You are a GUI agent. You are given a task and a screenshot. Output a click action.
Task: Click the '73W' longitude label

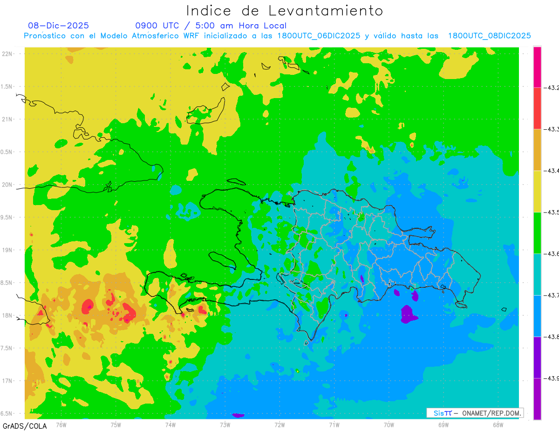pyautogui.click(x=225, y=424)
